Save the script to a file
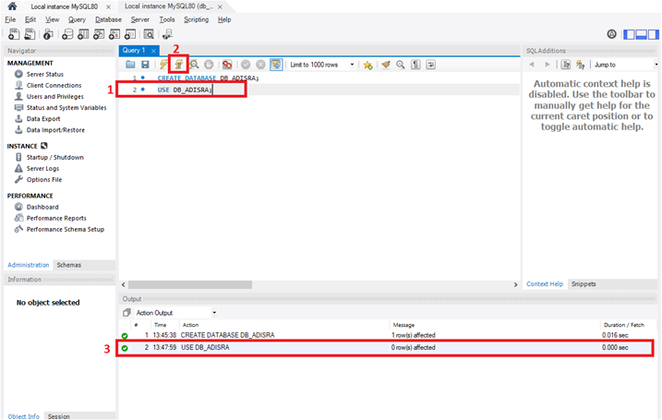The image size is (662, 420). pos(145,65)
